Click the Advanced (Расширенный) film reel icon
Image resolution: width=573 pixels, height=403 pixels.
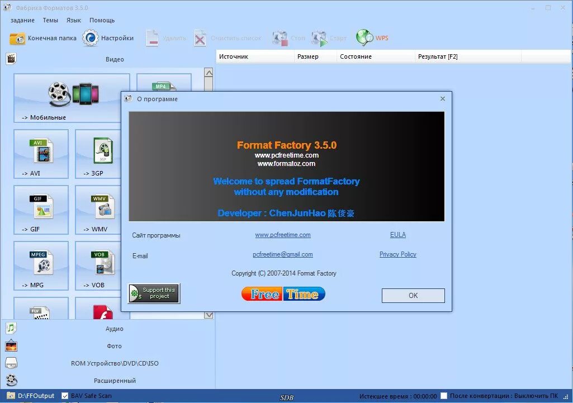11,380
